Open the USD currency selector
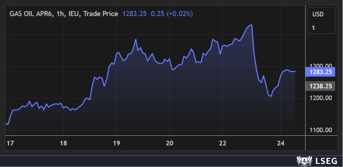 pyautogui.click(x=317, y=15)
